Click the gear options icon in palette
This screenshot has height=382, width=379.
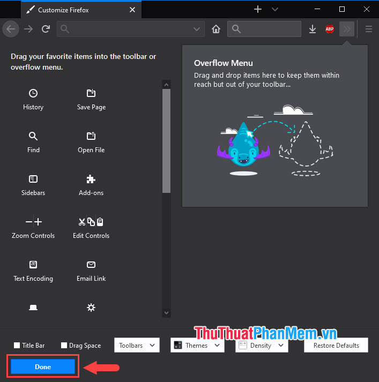pyautogui.click(x=91, y=308)
